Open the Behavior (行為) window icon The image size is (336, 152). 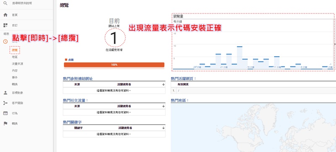click(5, 113)
